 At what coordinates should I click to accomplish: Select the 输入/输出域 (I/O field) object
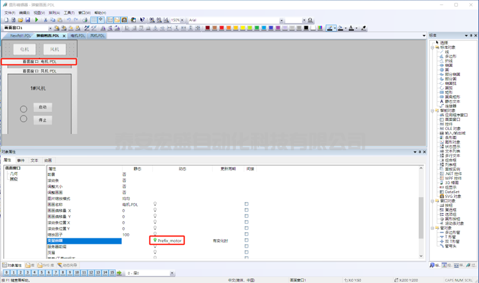(x=456, y=133)
